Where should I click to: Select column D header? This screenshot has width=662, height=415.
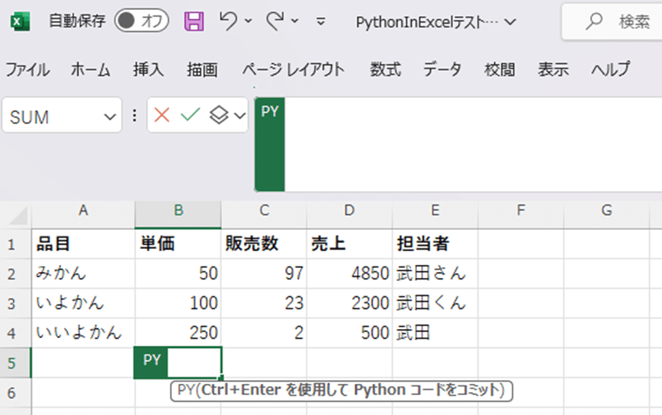[349, 211]
